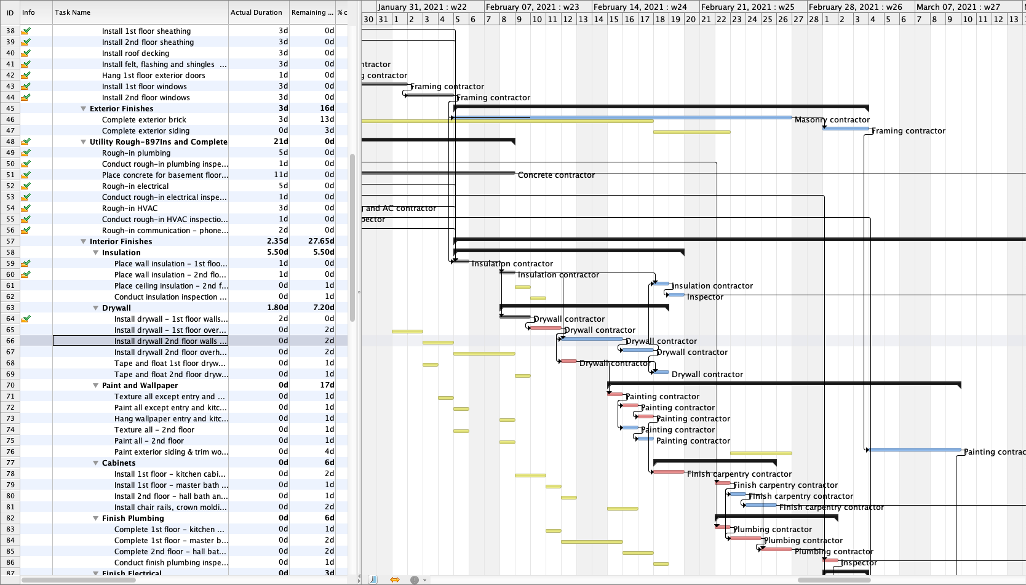Click the page view icon at the Gantt chart's bottom left
Image resolution: width=1026 pixels, height=585 pixels.
coord(373,579)
